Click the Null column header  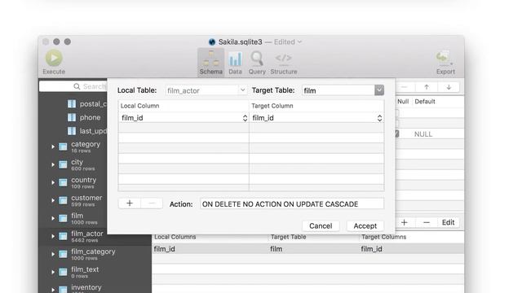pos(403,101)
